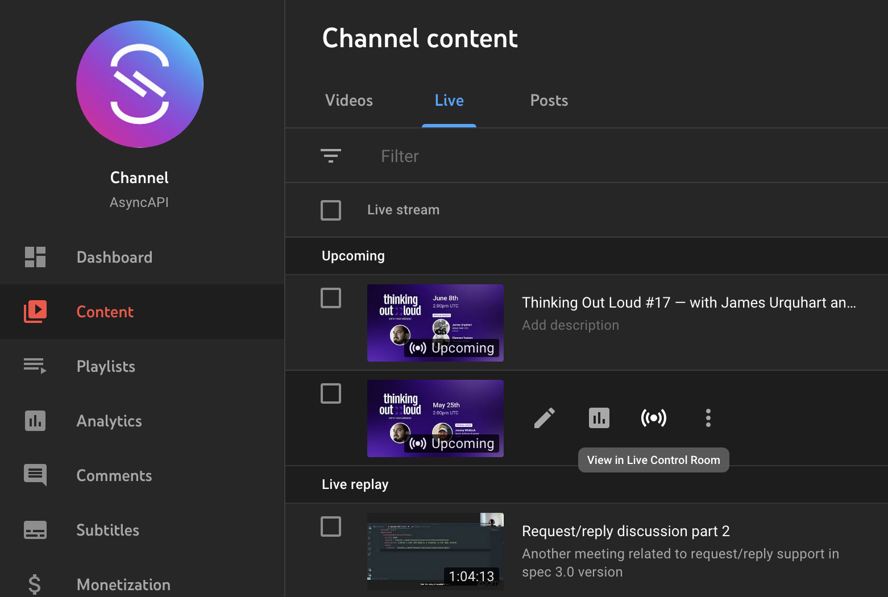Click Request/reply description text about spec 3.0
888x597 pixels.
tap(680, 563)
